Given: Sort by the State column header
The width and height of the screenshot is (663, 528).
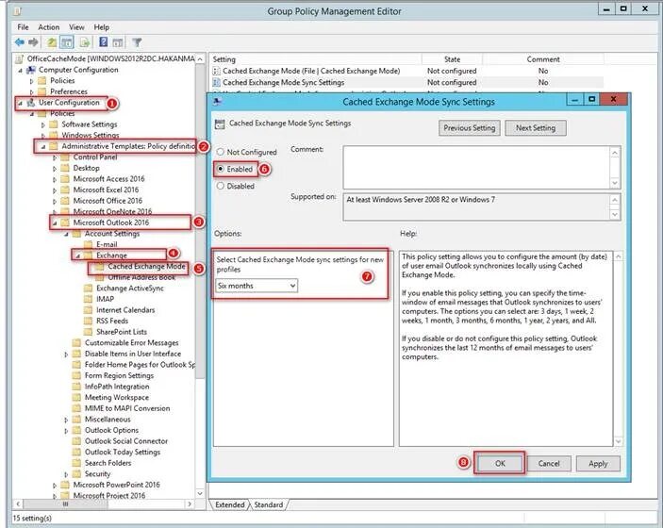Looking at the screenshot, I should tap(452, 59).
